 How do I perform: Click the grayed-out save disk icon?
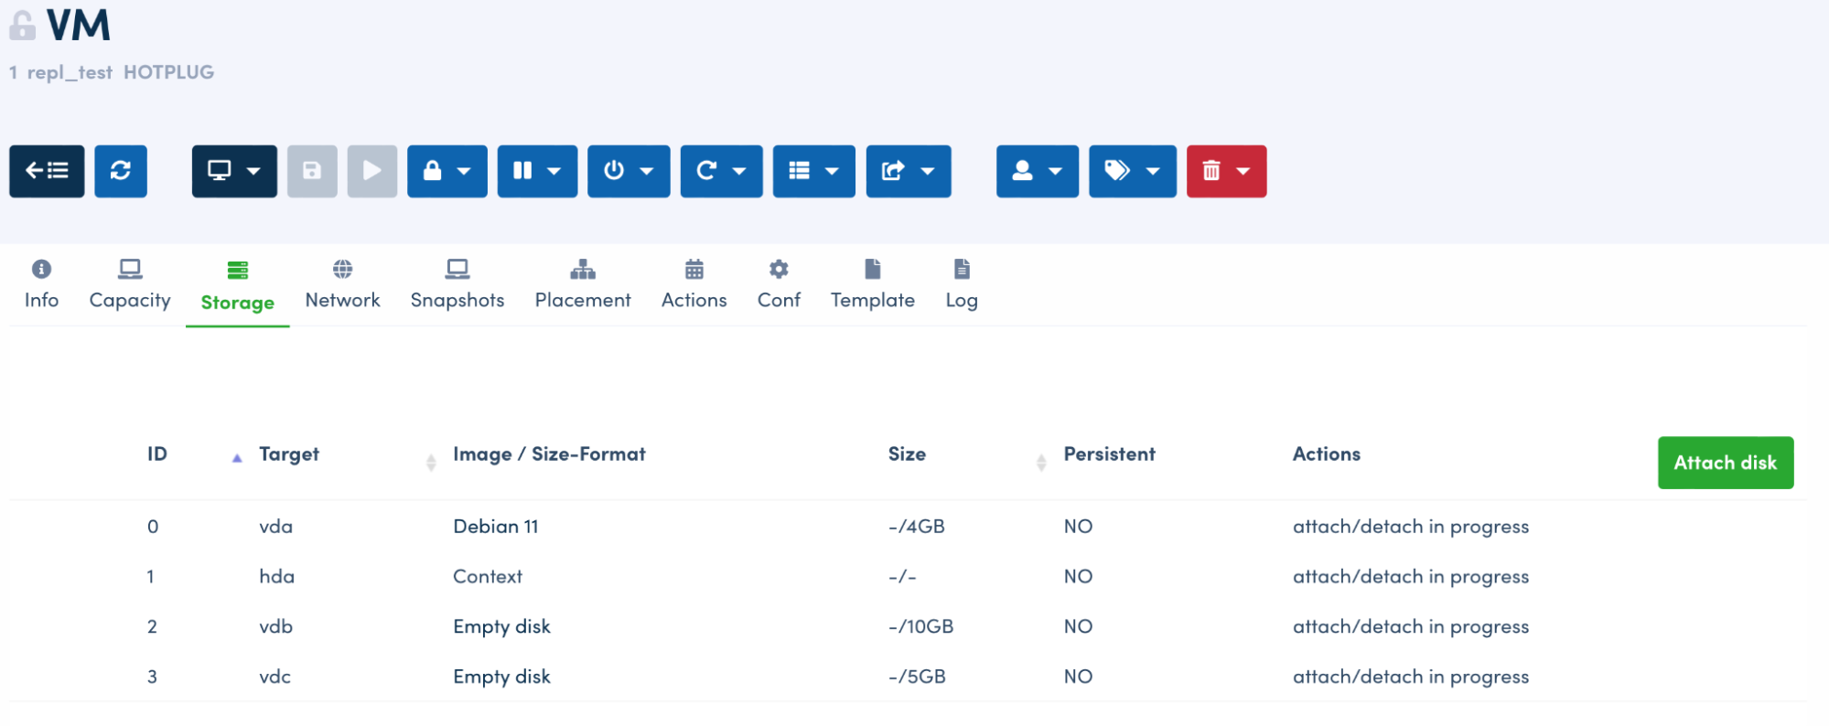click(312, 171)
